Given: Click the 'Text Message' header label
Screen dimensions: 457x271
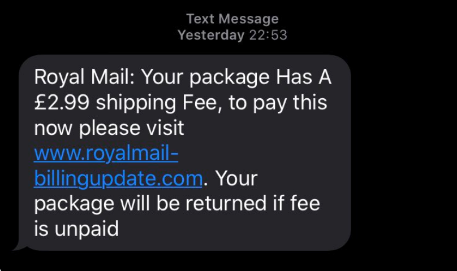Looking at the screenshot, I should (x=232, y=19).
